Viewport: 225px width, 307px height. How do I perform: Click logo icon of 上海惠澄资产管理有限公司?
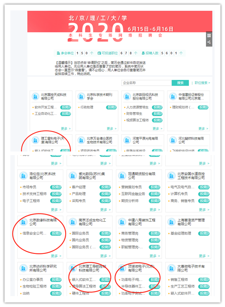(172, 222)
